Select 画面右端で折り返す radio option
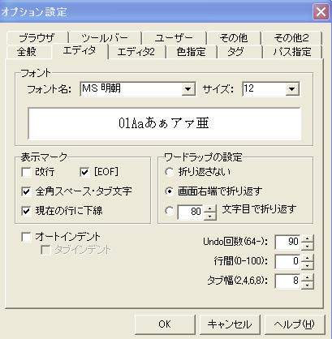332x339 pixels. point(170,191)
